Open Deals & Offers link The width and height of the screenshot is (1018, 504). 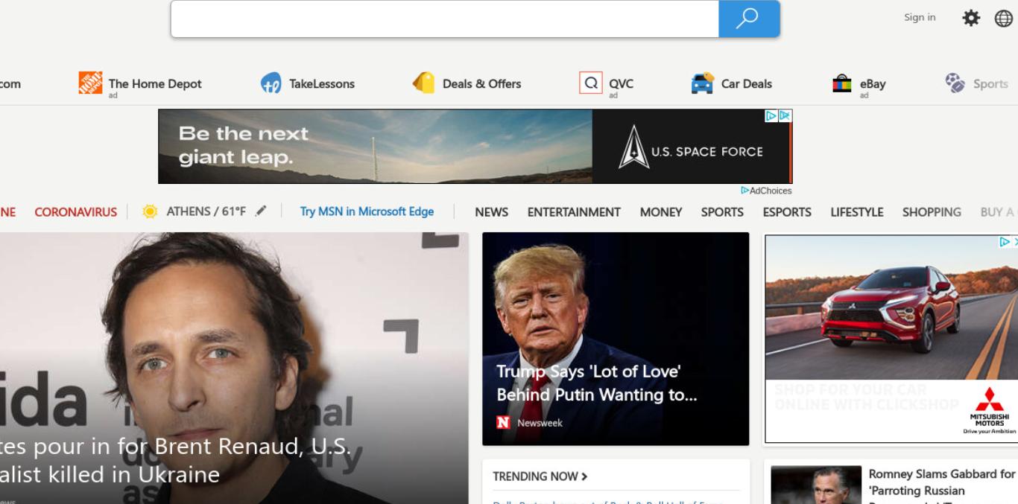pyautogui.click(x=481, y=83)
